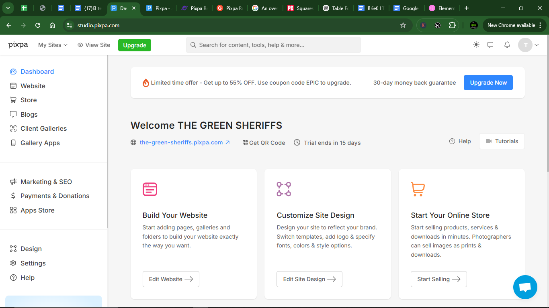Image resolution: width=549 pixels, height=308 pixels.
Task: Click the Build Your Website heading
Action: [x=175, y=215]
